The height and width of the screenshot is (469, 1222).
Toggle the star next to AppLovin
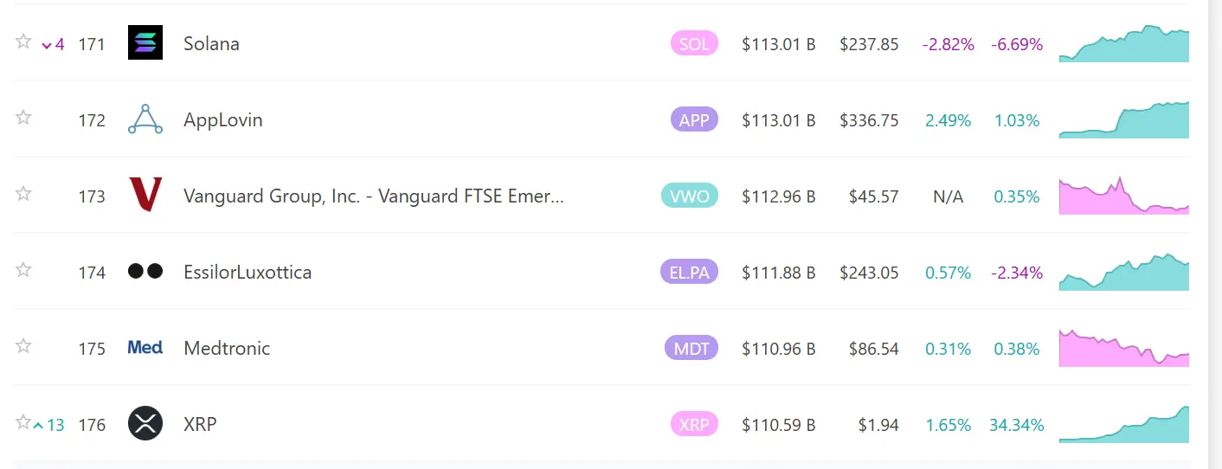23,118
